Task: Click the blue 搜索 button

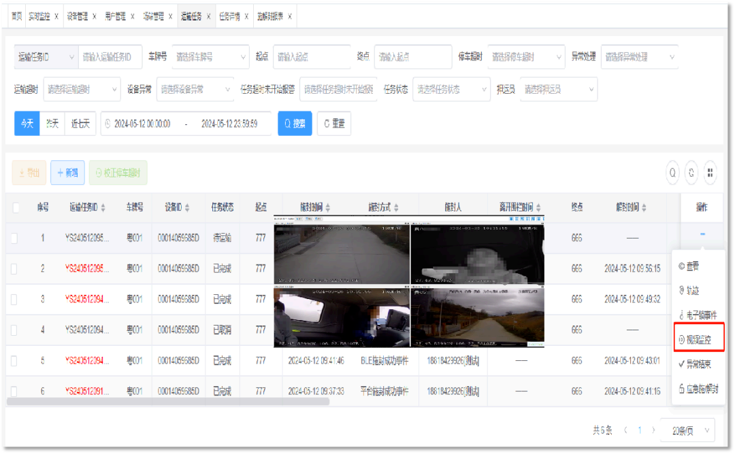Action: [295, 124]
